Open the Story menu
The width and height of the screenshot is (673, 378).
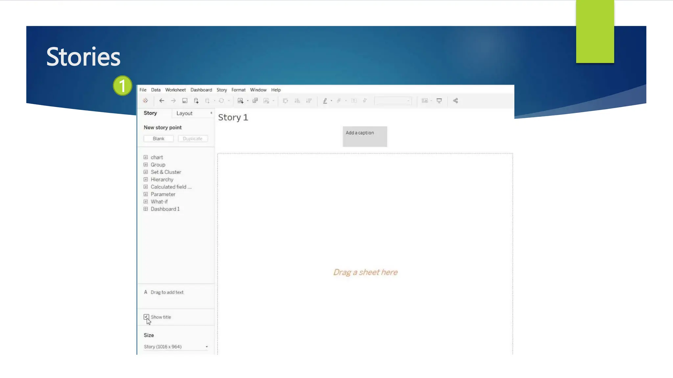[x=221, y=90]
